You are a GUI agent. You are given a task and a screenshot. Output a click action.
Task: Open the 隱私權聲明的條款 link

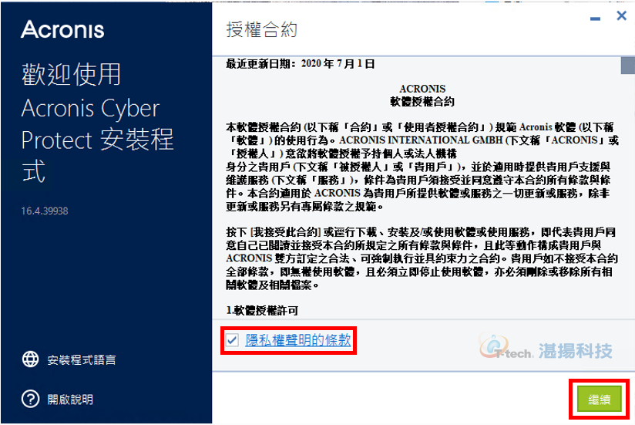(x=298, y=340)
